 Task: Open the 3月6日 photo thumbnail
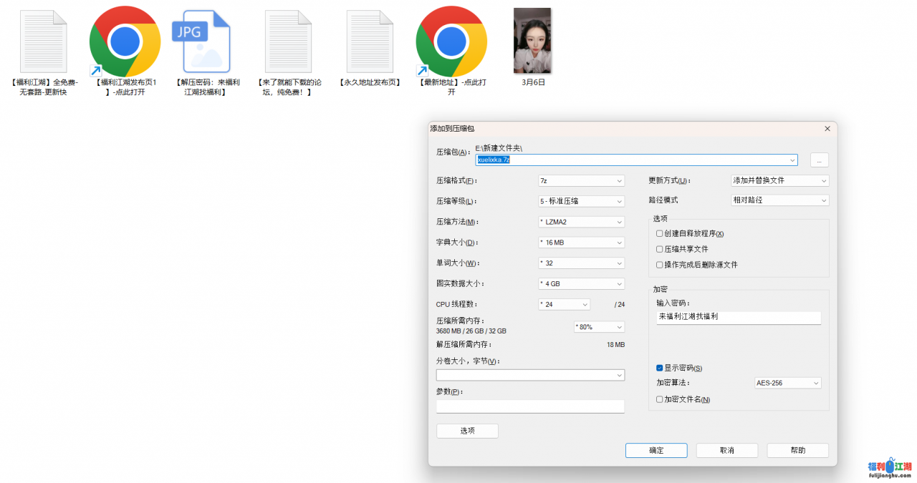(532, 42)
